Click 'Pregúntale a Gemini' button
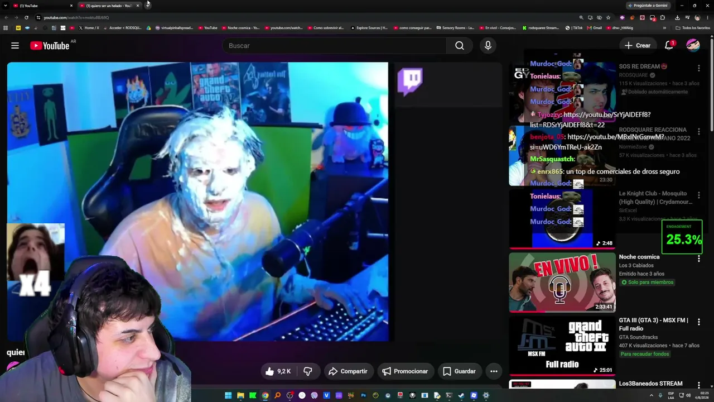The width and height of the screenshot is (714, 402). pyautogui.click(x=648, y=6)
